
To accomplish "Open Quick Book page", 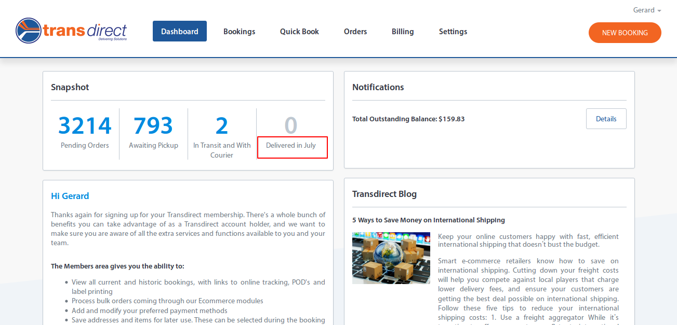I will tap(299, 32).
